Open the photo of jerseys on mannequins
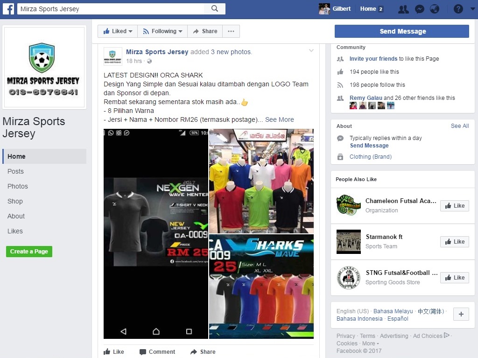The height and width of the screenshot is (358, 478). tap(261, 181)
